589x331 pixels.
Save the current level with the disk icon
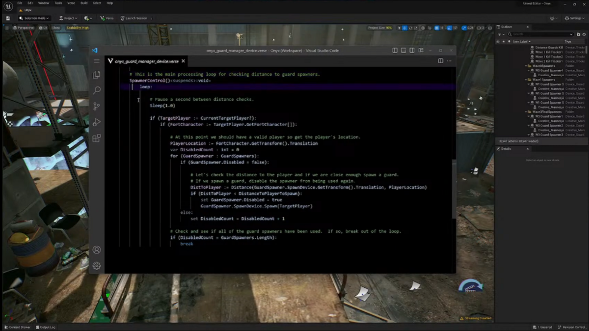(8, 18)
